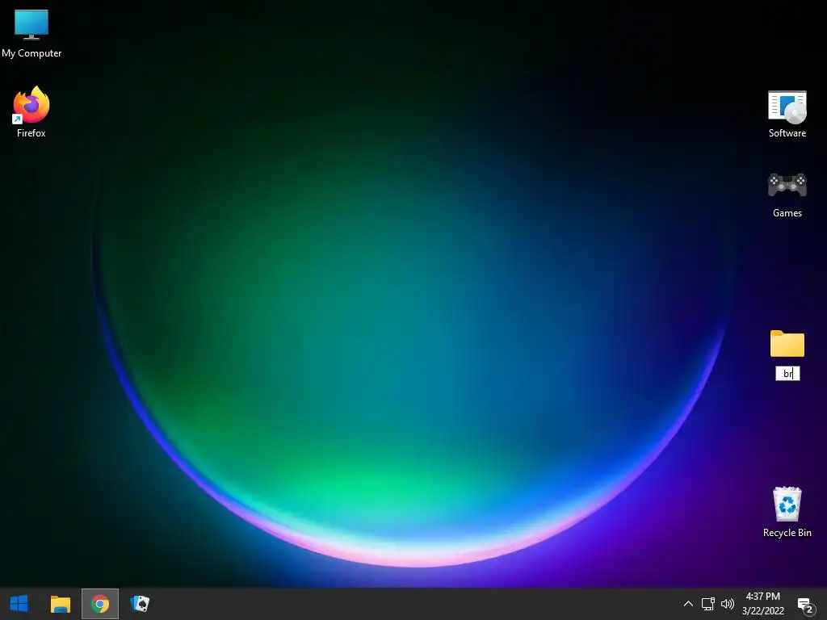Select the My Computer desktop icon
The width and height of the screenshot is (827, 620).
(x=31, y=24)
